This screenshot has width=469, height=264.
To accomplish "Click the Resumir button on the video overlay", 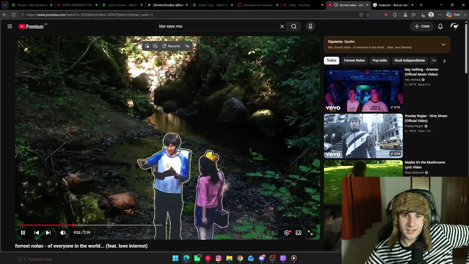I will click(x=171, y=46).
